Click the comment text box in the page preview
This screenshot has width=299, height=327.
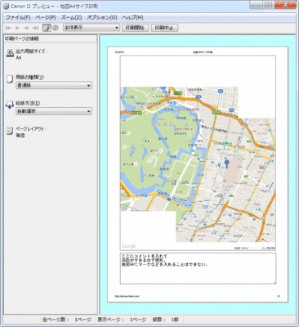[x=198, y=268]
